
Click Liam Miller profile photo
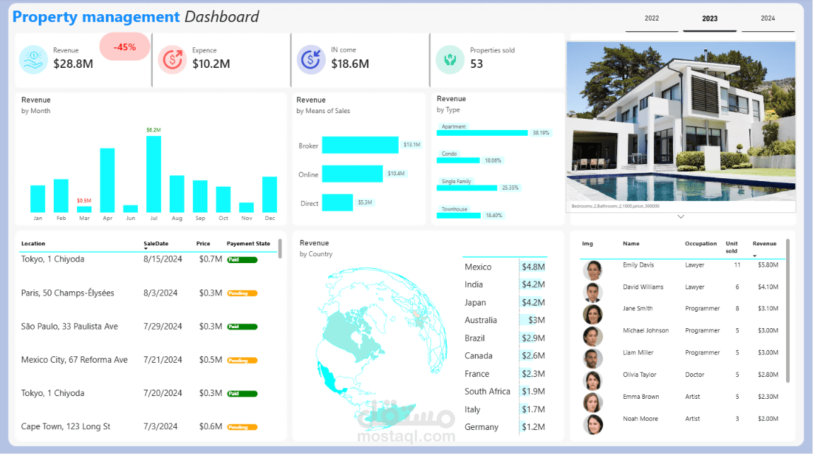pos(592,359)
